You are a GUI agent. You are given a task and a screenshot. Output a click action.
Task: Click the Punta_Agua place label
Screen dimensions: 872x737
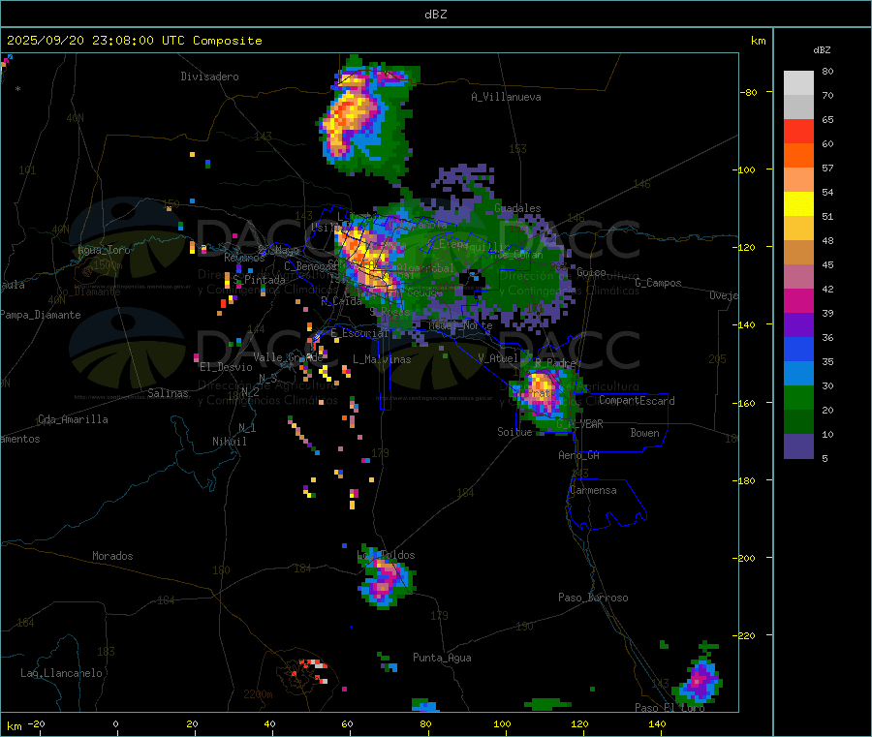pyautogui.click(x=442, y=658)
